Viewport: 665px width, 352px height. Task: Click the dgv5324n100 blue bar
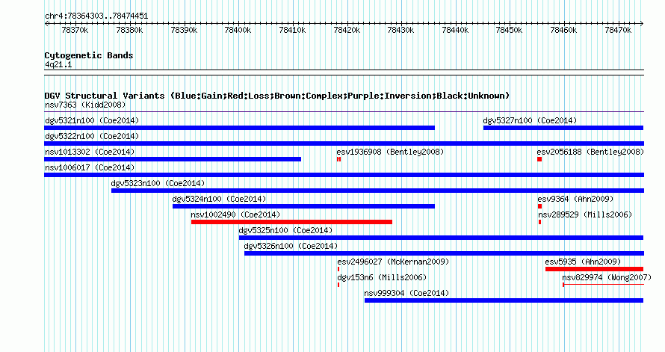click(303, 206)
